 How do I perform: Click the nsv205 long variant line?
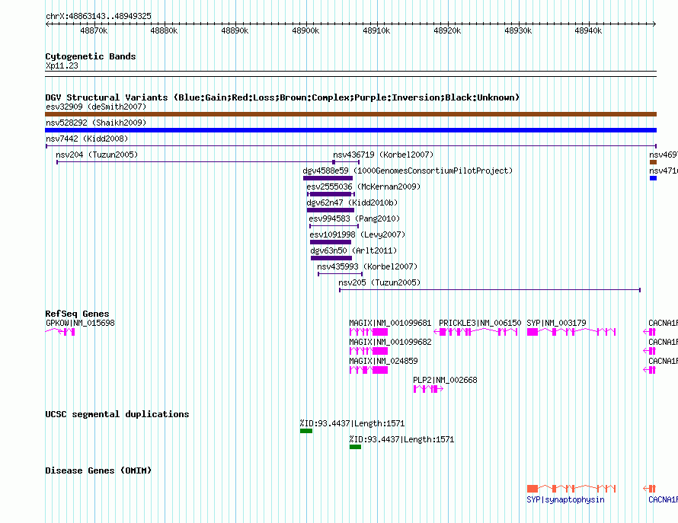click(490, 290)
